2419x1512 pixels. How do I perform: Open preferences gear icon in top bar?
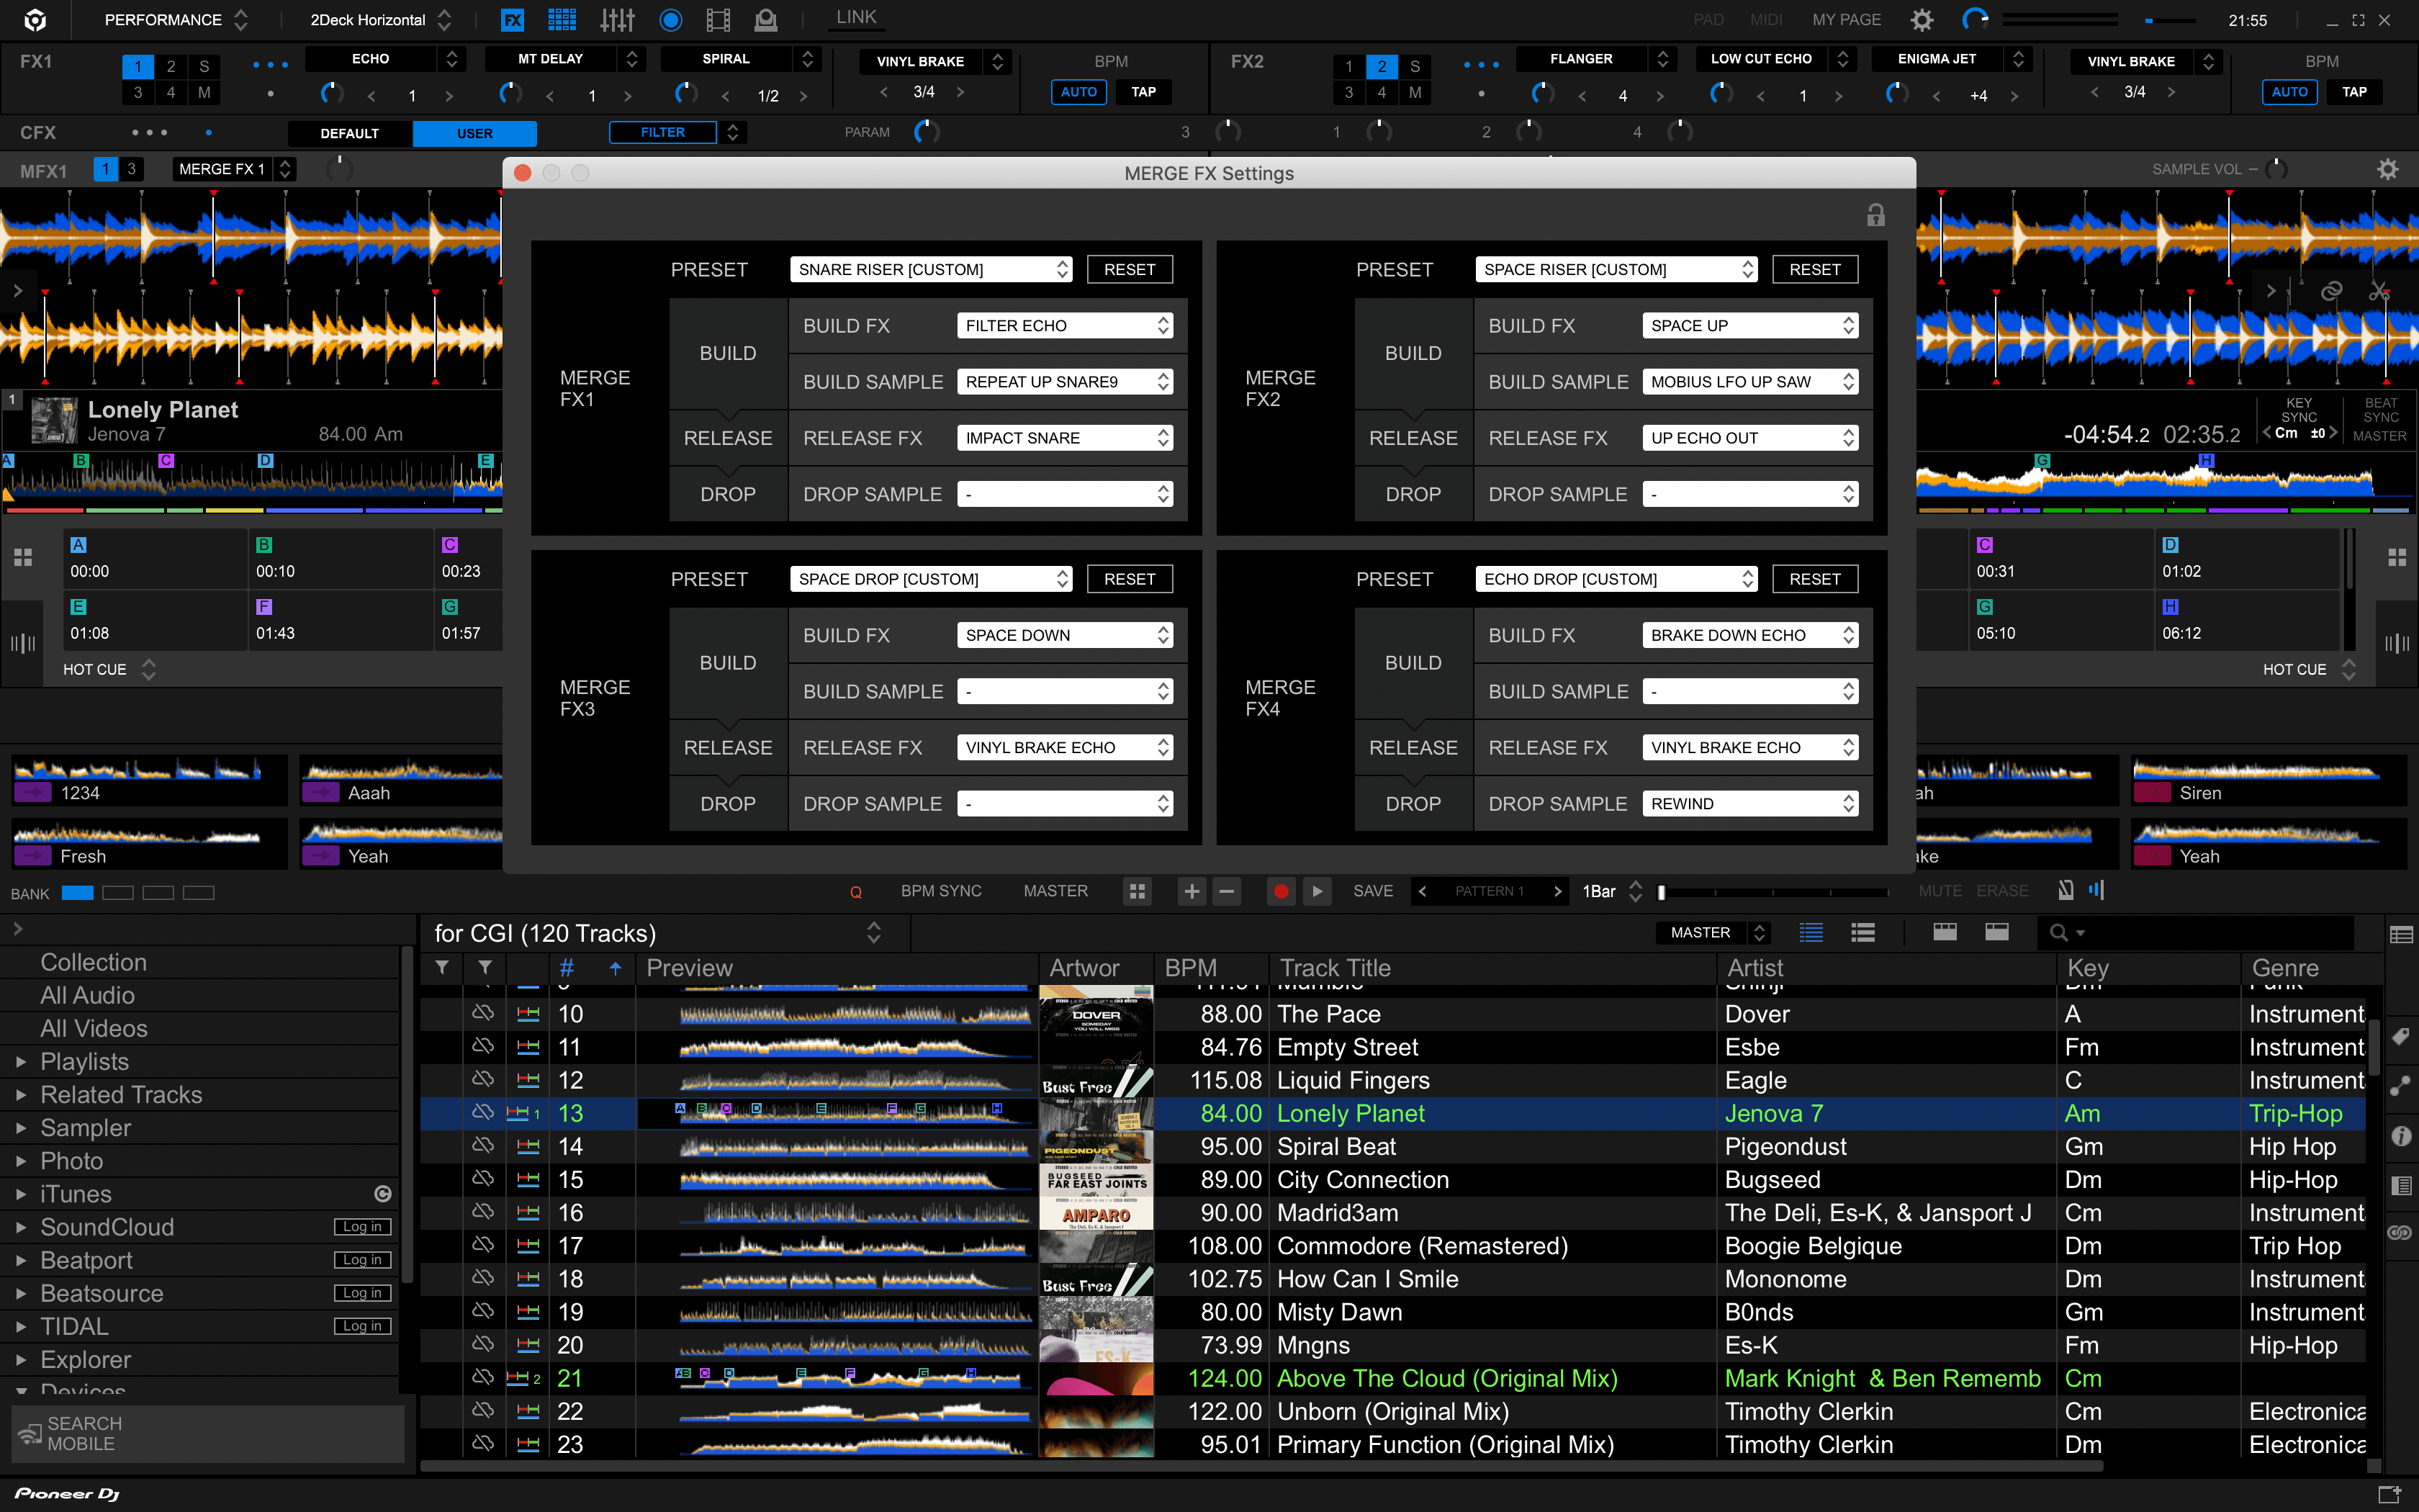click(1922, 19)
